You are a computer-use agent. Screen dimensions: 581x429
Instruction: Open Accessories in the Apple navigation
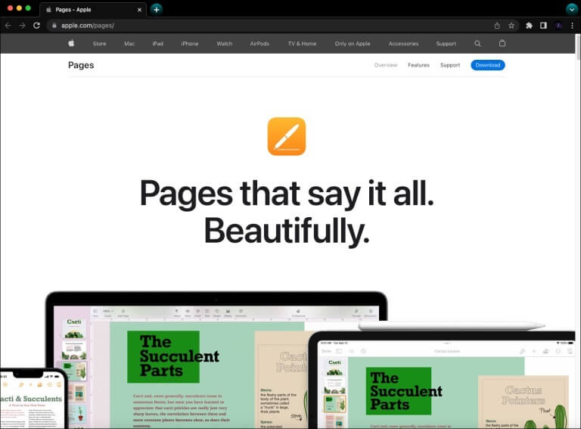[x=403, y=44]
